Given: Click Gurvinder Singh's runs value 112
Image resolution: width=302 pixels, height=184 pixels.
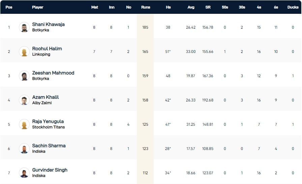Looking at the screenshot, I should [145, 173].
